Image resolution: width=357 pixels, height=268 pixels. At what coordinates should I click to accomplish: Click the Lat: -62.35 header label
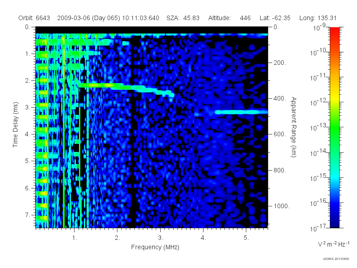tap(275, 18)
